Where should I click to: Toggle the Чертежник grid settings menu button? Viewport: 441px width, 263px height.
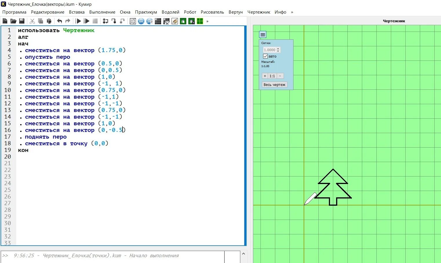tap(263, 35)
